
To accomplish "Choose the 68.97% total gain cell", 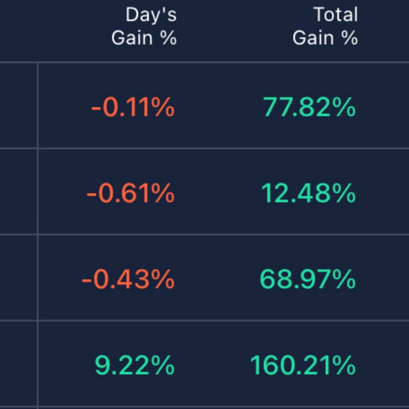I will pos(308,280).
